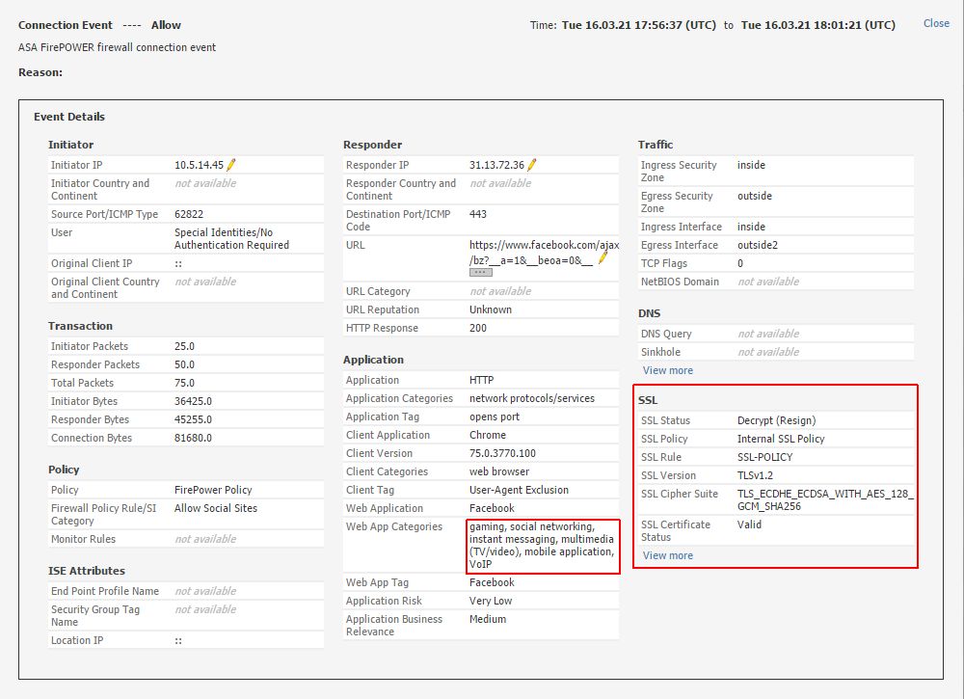Screen dimensions: 964x699
Task: Click the rule value Allow Social Sites
Action: click(x=216, y=508)
